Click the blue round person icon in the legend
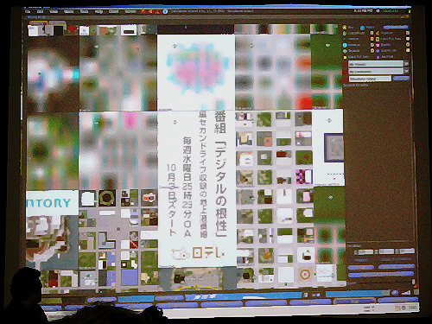432x324 pixels. (x=362, y=28)
